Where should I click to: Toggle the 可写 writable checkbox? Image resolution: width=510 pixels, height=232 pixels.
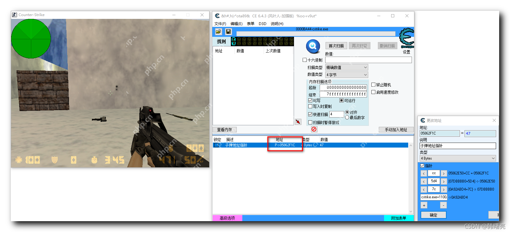[310, 101]
